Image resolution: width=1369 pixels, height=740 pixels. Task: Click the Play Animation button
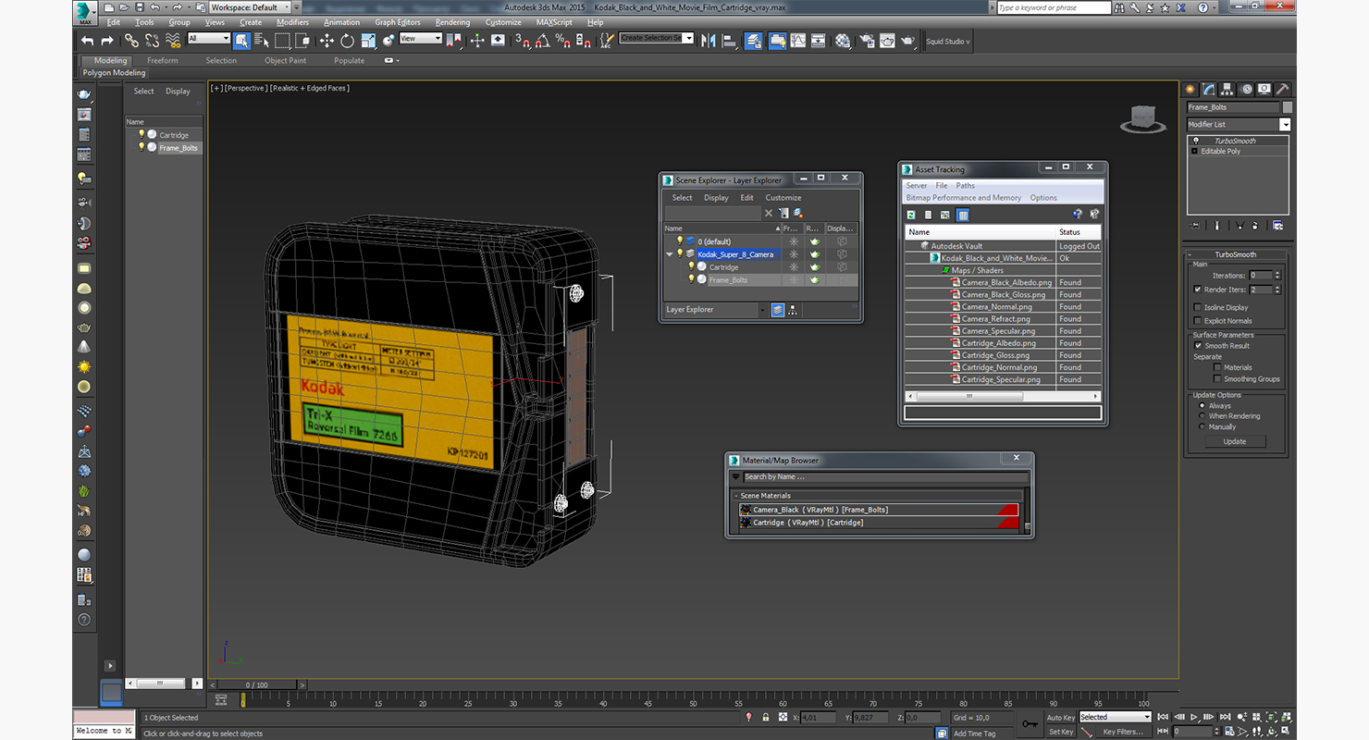pos(1194,717)
